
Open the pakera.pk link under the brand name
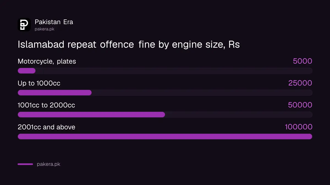(x=45, y=29)
